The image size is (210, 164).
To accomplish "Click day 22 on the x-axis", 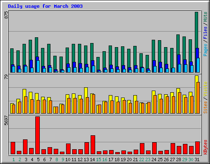I will (142, 159).
